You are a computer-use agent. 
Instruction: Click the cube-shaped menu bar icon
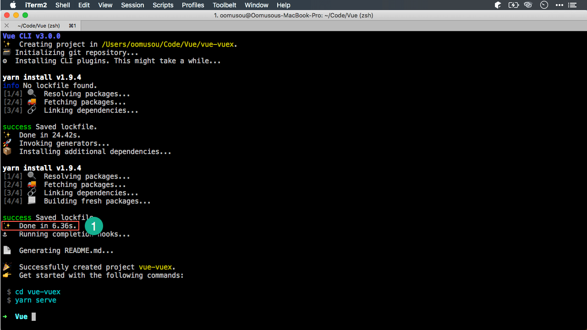(498, 5)
